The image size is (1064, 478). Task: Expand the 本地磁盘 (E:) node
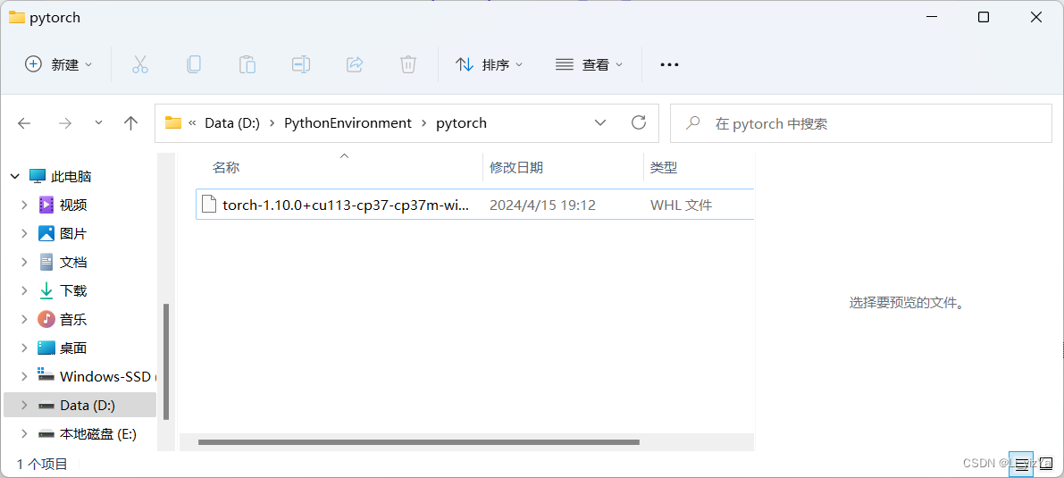(24, 434)
